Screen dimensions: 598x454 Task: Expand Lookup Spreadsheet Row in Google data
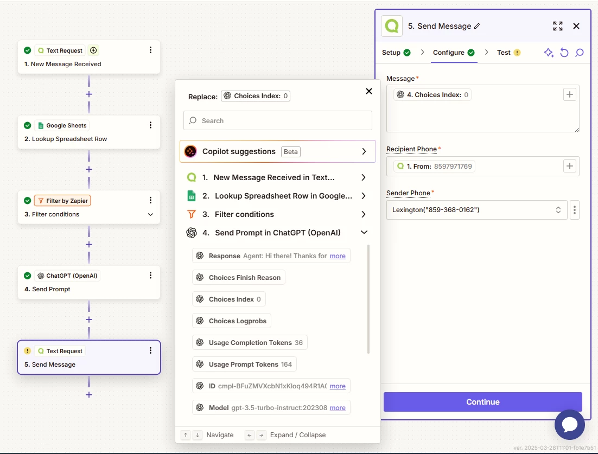click(x=364, y=196)
